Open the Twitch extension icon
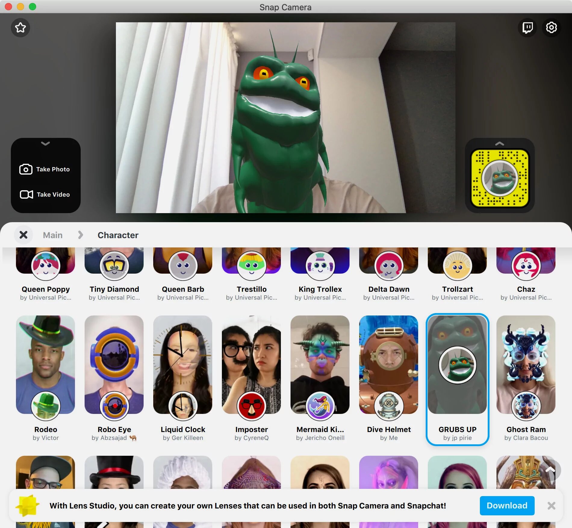572x528 pixels. pos(527,28)
